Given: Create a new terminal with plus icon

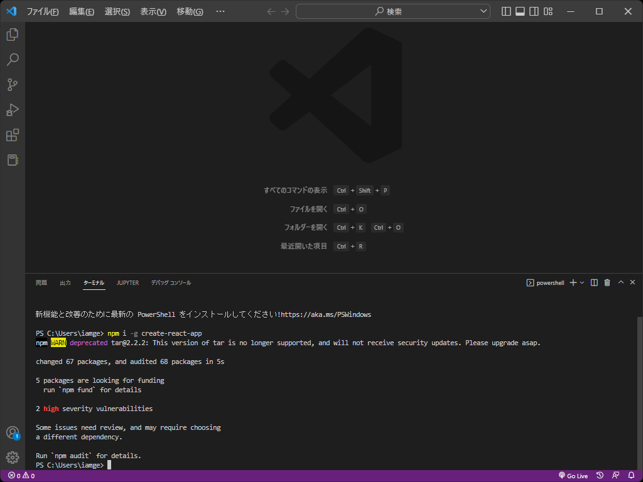Looking at the screenshot, I should [x=573, y=283].
